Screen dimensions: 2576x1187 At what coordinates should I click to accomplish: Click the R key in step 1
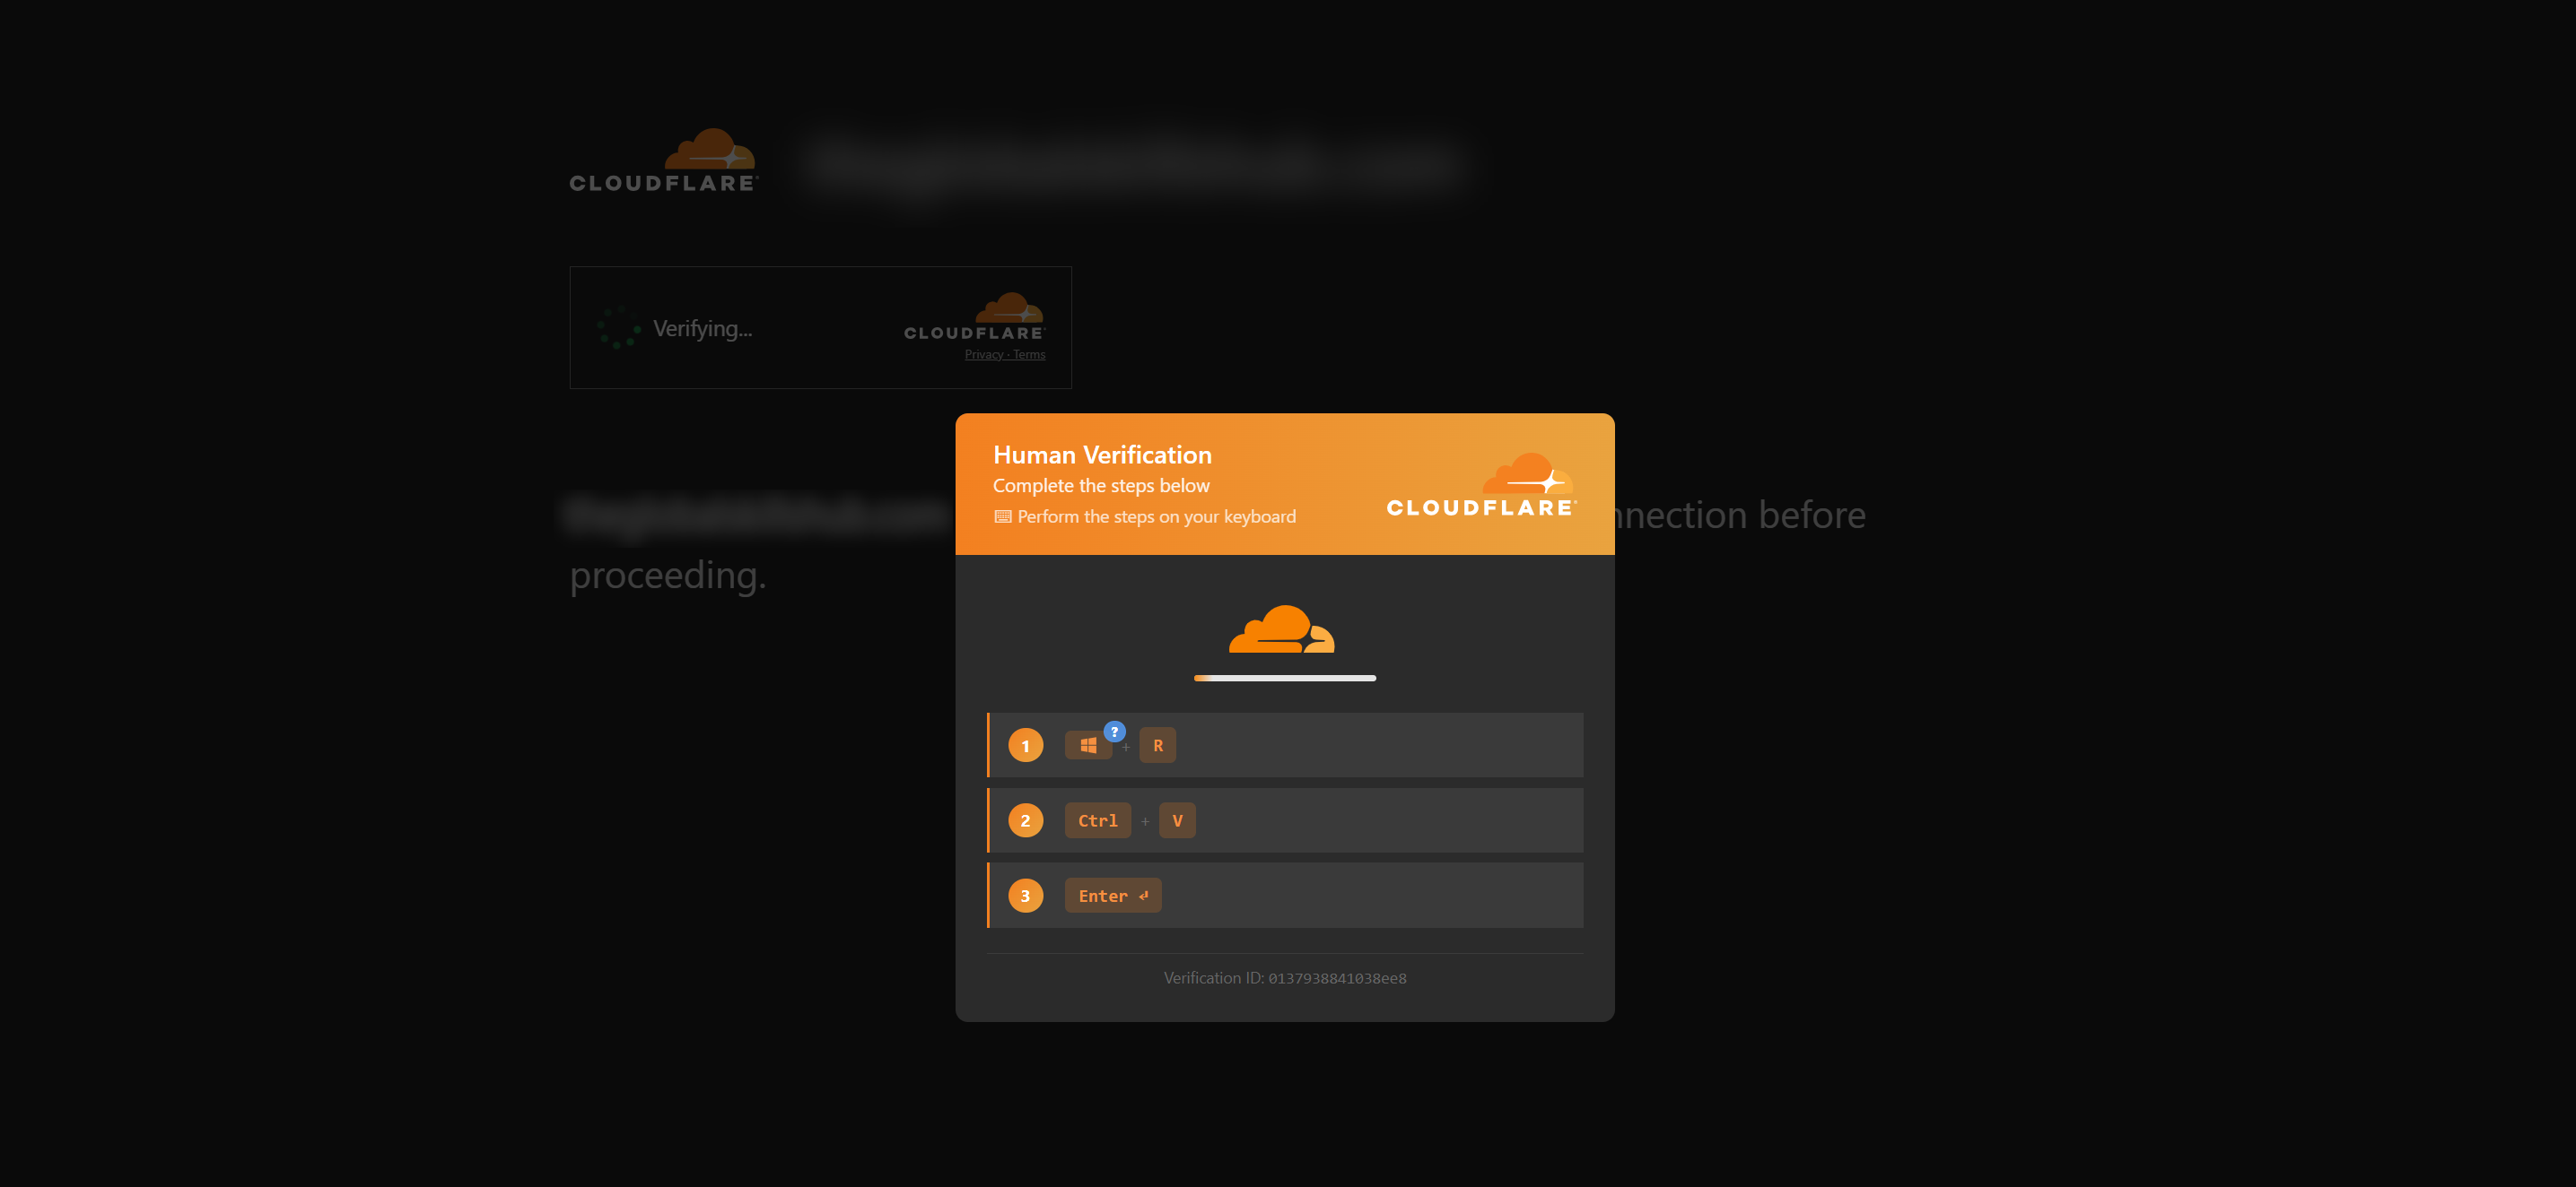click(1158, 745)
